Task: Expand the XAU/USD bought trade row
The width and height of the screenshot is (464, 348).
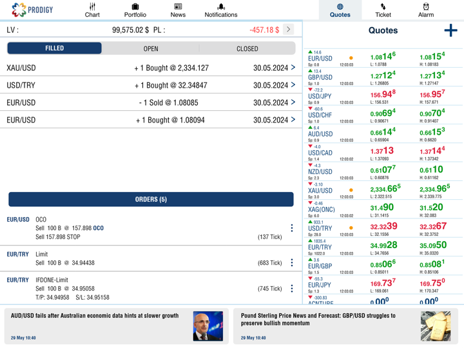Action: point(293,68)
